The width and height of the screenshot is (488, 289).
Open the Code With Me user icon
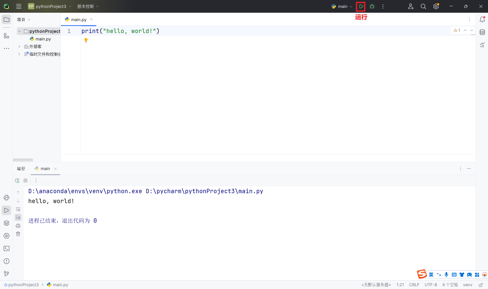[411, 6]
